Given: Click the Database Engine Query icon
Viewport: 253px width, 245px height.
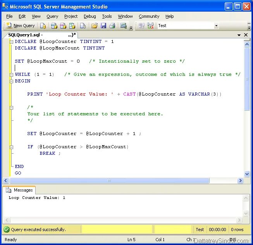Looking at the screenshot, I should [x=43, y=26].
